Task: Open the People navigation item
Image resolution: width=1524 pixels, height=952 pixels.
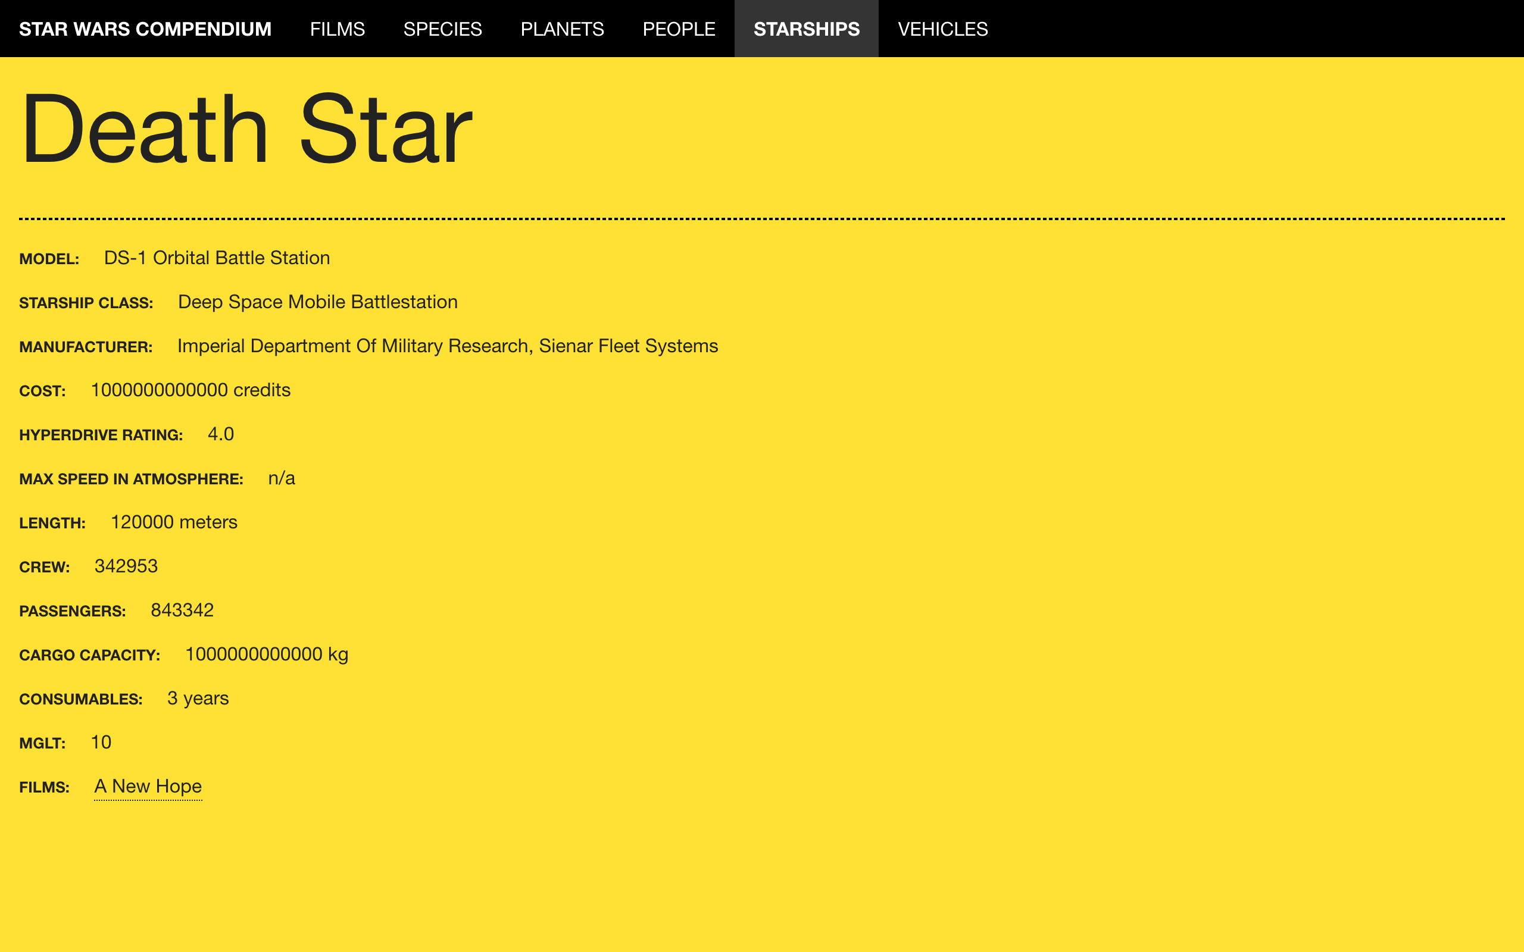Action: 678,29
